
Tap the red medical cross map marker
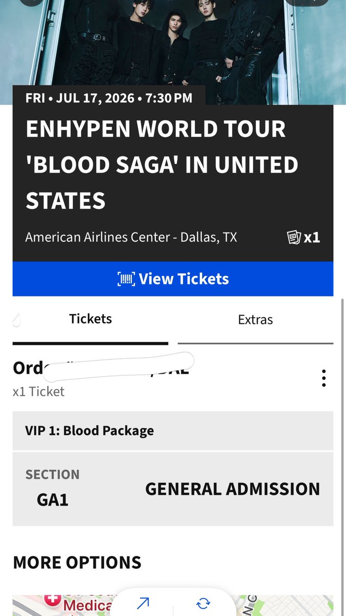pyautogui.click(x=53, y=599)
